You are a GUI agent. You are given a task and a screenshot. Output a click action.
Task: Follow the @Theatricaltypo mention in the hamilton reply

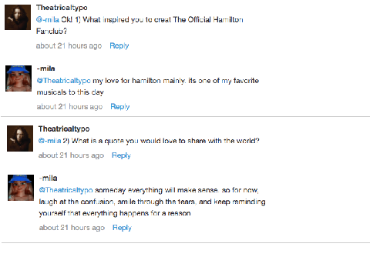click(x=64, y=81)
